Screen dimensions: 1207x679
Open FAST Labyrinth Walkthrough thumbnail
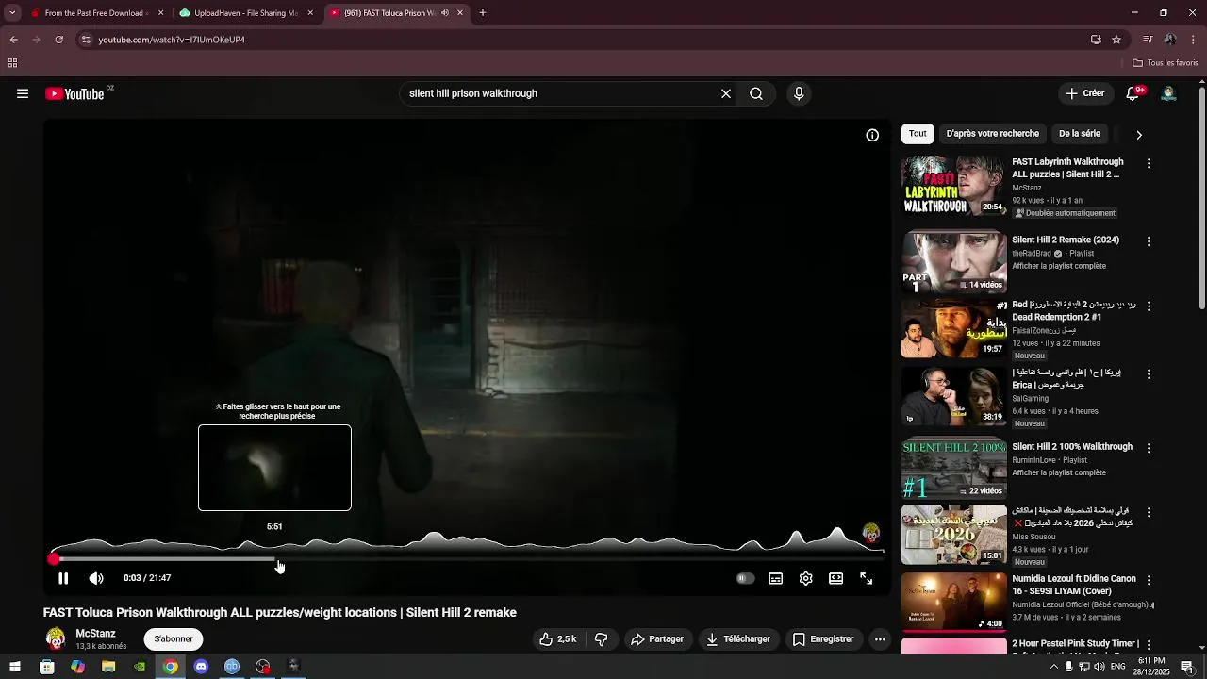pos(954,186)
